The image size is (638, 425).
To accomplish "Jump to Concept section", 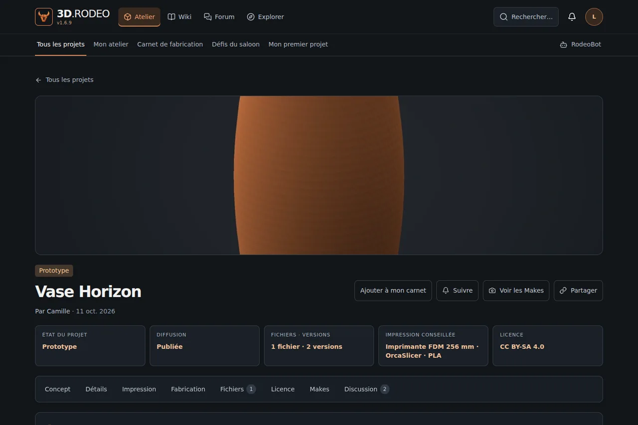I will 58,389.
